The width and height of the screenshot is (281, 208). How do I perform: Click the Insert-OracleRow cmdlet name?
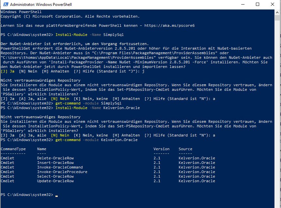[55, 163]
